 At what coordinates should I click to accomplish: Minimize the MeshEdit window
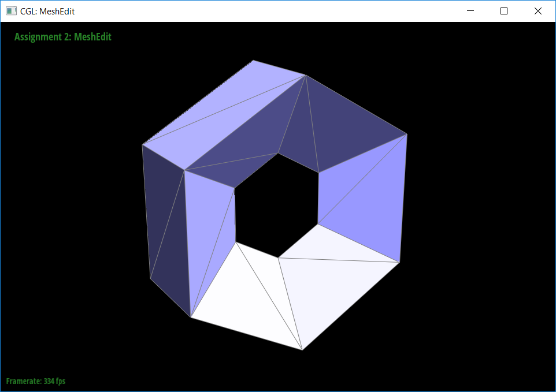coord(470,11)
